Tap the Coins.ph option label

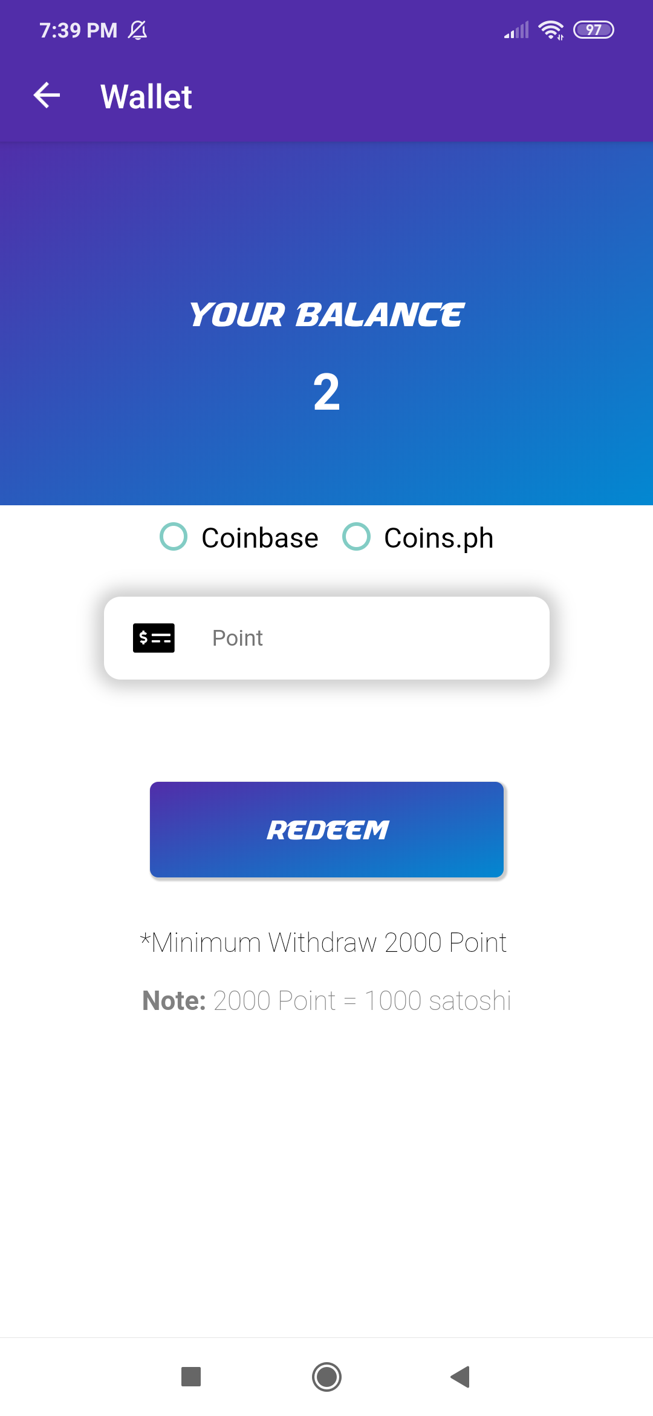coord(439,538)
